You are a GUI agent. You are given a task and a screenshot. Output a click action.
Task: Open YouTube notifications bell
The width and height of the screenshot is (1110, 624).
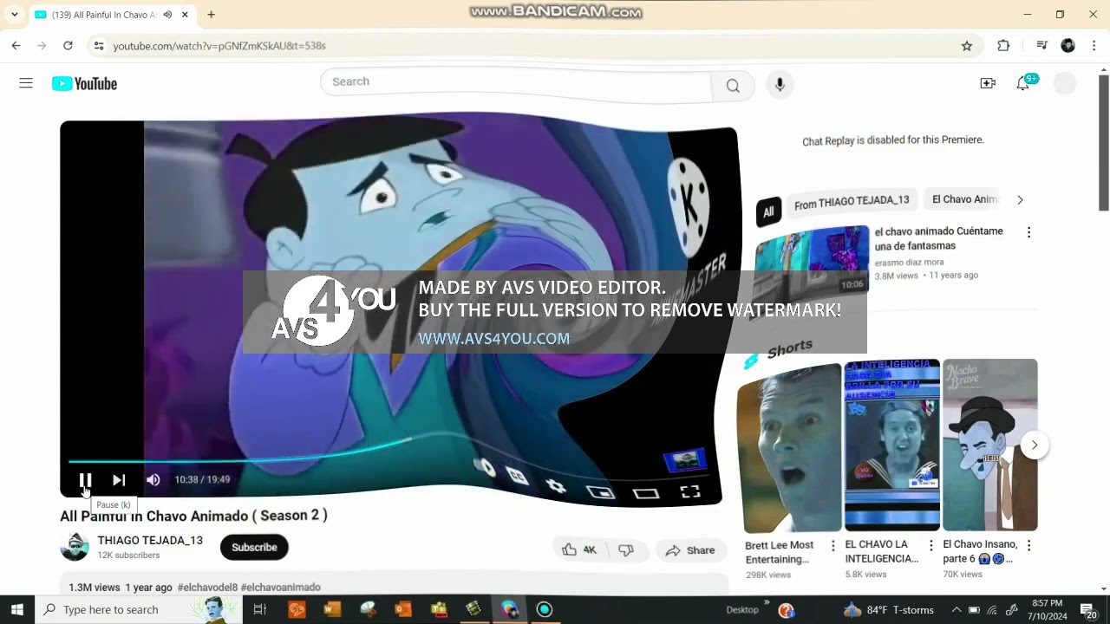pos(1023,83)
